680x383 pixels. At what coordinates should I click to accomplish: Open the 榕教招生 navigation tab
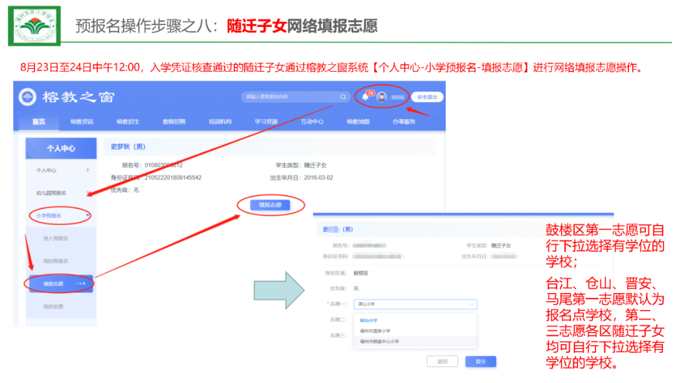tap(128, 122)
